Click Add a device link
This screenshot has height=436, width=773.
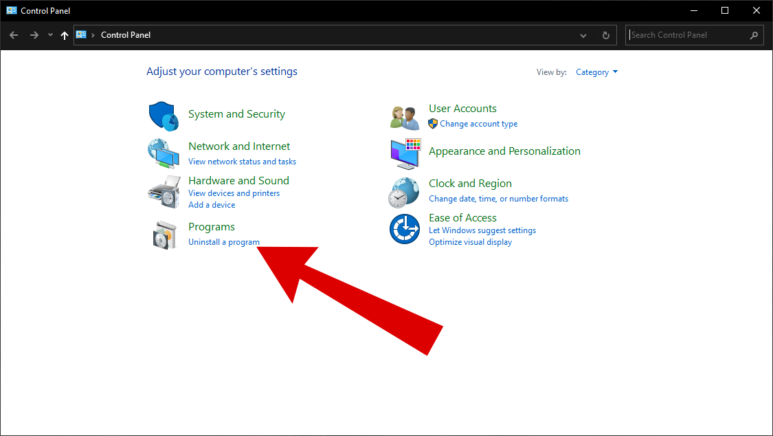coord(212,205)
